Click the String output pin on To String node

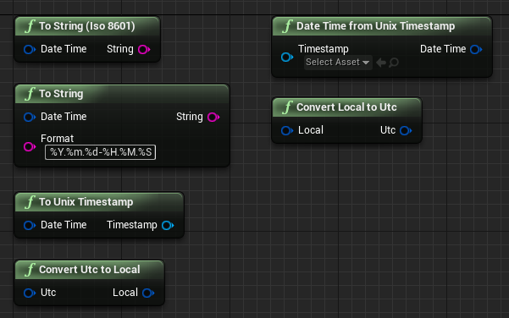tap(213, 117)
